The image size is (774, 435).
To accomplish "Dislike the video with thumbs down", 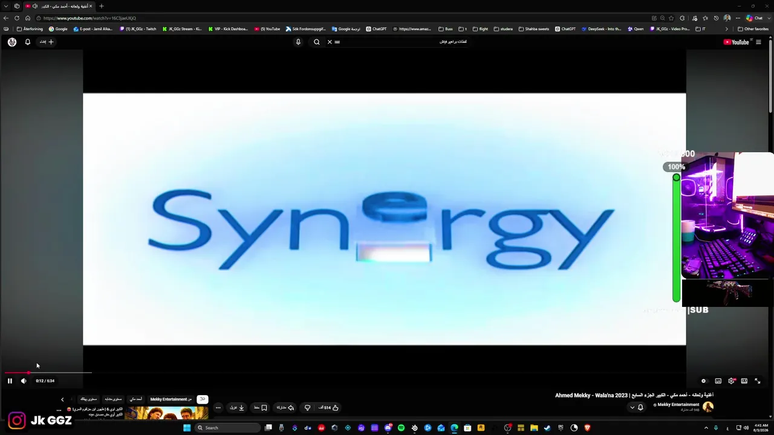I will (307, 408).
